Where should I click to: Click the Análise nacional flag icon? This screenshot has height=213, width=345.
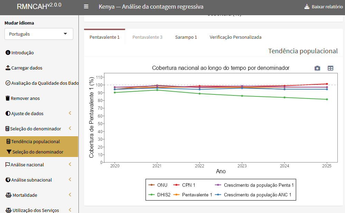click(x=8, y=165)
